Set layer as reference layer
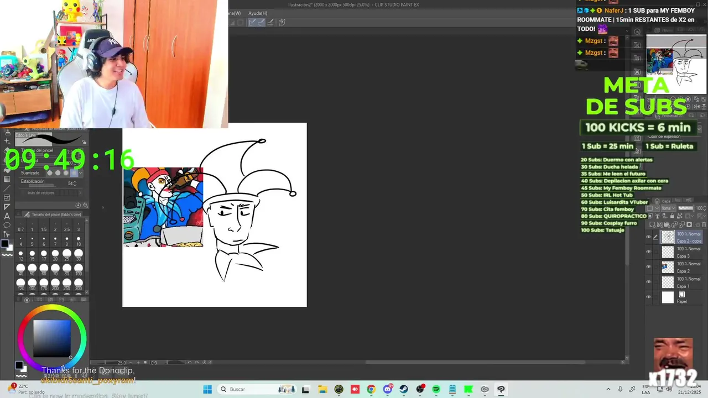Screen dimensions: 708x398 coord(657,216)
